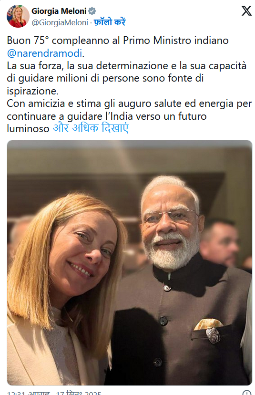Open the tweet info icon
The height and width of the screenshot is (395, 255).
tap(247, 393)
